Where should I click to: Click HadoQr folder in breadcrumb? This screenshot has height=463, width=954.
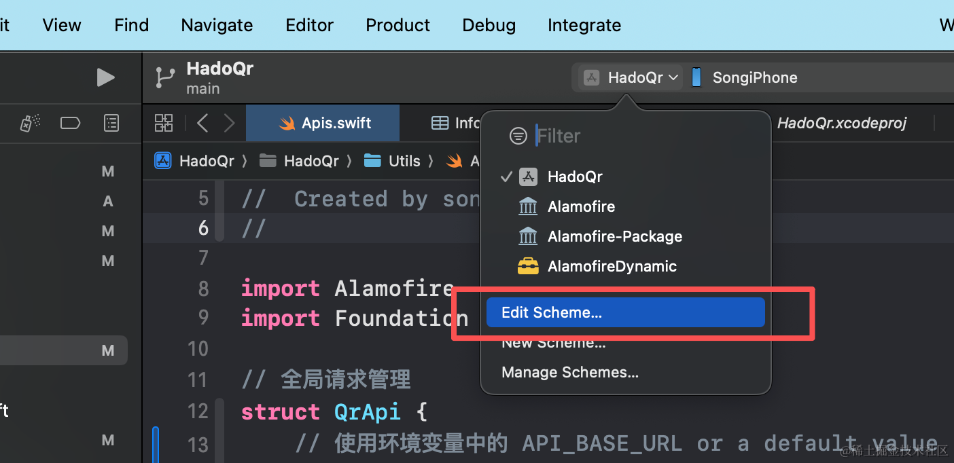coord(311,161)
